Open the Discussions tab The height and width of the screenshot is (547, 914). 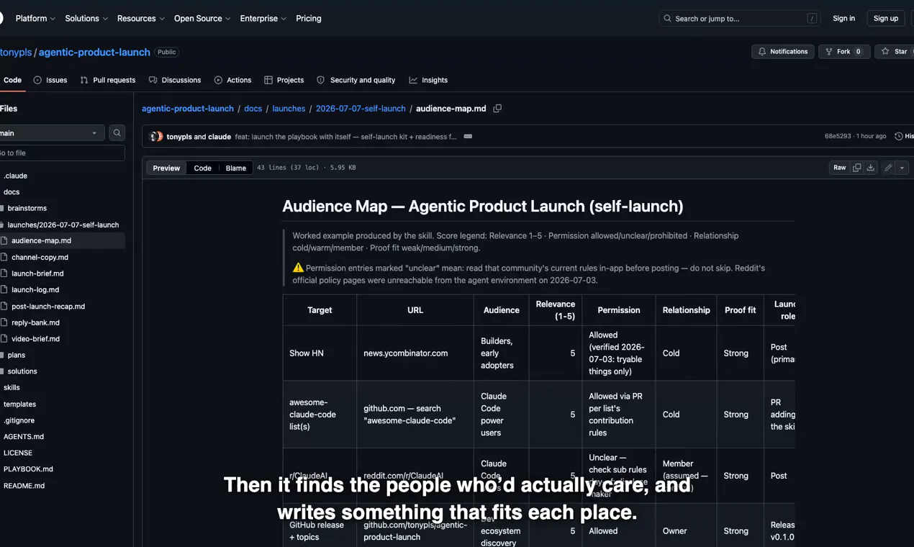point(175,80)
